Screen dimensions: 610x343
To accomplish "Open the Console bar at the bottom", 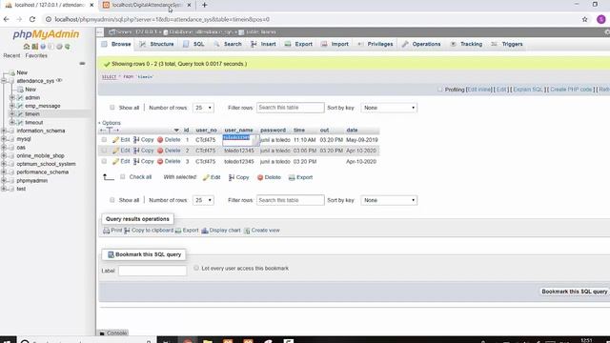I will pyautogui.click(x=112, y=333).
